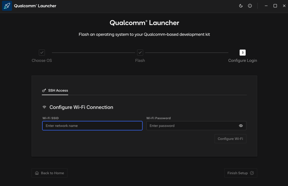Viewport: 288px width, 186px height.
Task: Show the Wi-Fi password with the eye icon
Action: [x=241, y=126]
